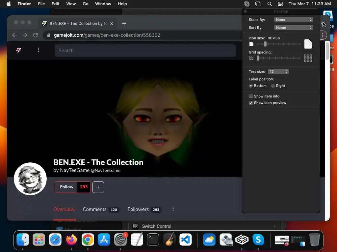The width and height of the screenshot is (337, 252).
Task: Click Skype status icon in menu bar
Action: pos(247,4)
